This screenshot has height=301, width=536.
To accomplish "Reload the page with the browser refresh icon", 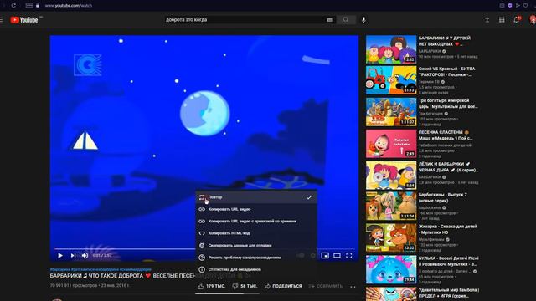I will click(13, 6).
